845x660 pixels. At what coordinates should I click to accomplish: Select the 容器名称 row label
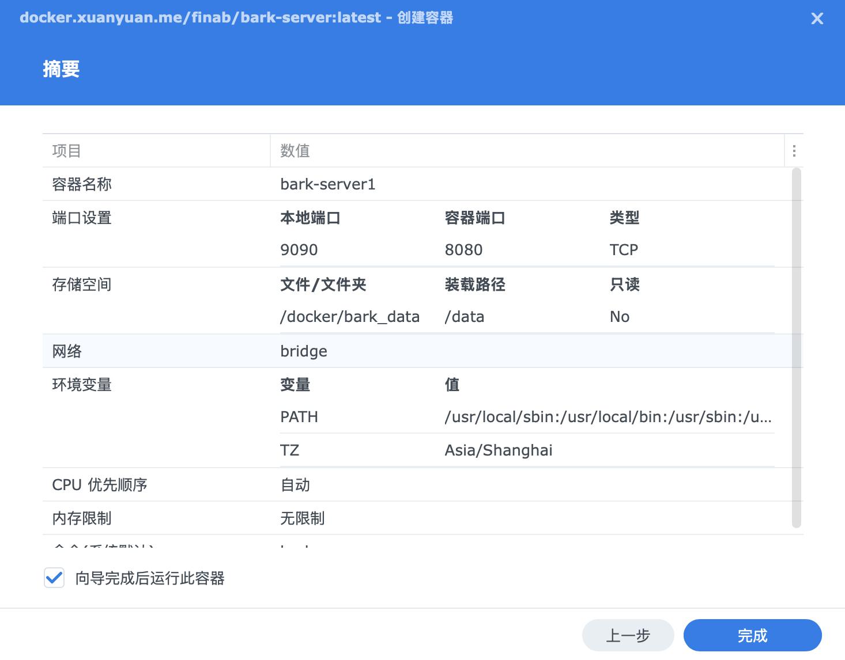(82, 184)
